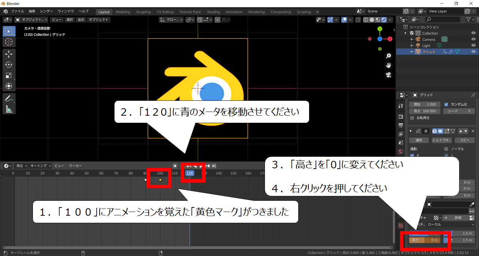Enable the 反転再生 checkbox

pos(412,118)
